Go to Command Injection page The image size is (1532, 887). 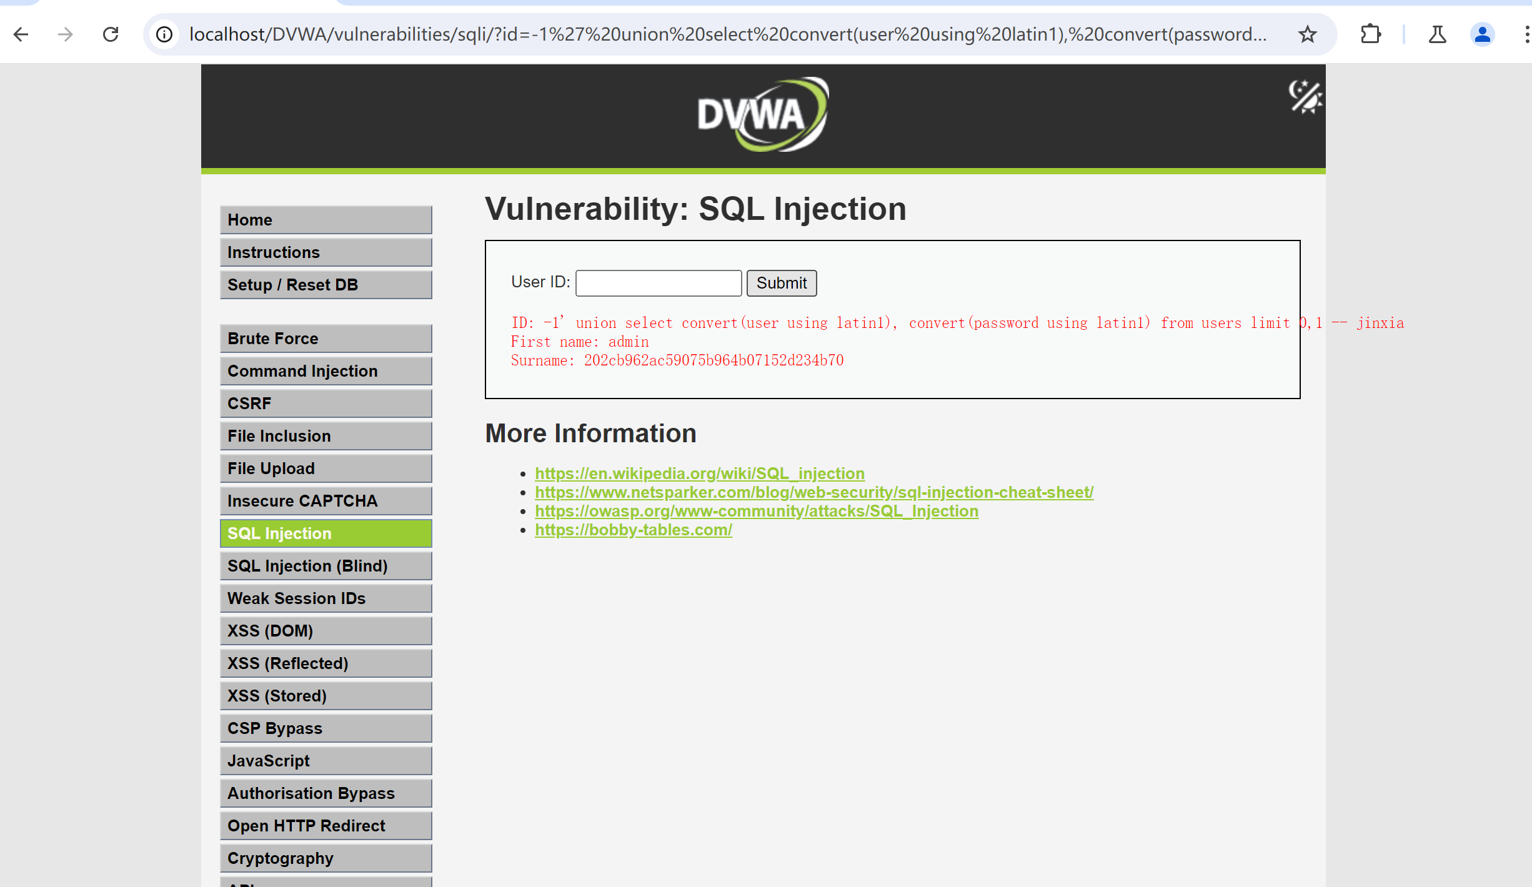pos(326,371)
